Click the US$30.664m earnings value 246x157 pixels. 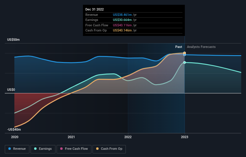pyautogui.click(x=122, y=20)
